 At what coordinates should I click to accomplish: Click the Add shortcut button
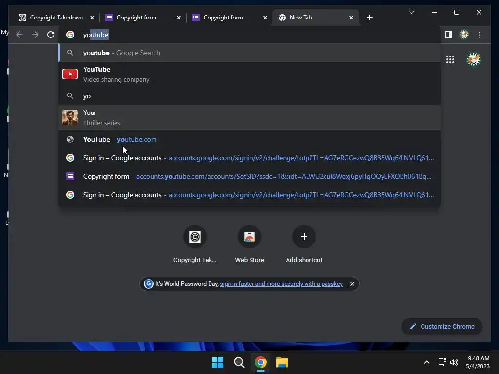(304, 244)
